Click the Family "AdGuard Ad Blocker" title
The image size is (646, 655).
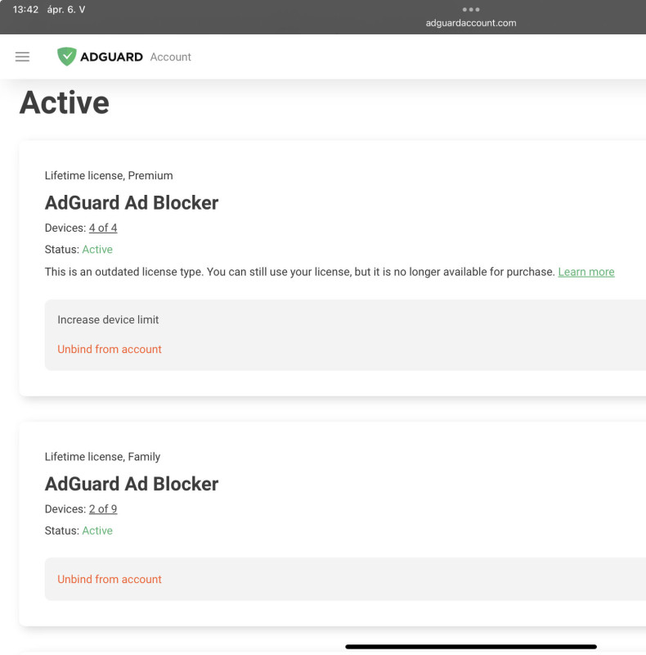coord(132,484)
